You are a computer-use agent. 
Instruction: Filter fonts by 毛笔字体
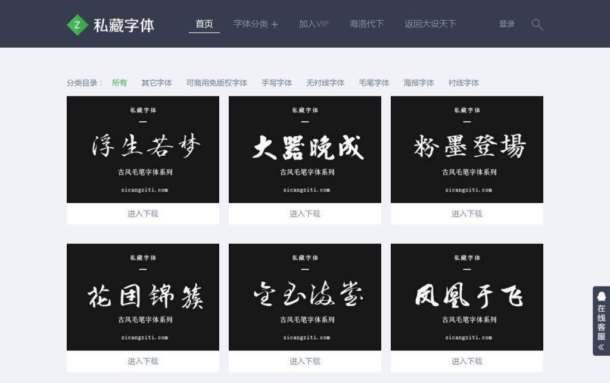tap(374, 83)
